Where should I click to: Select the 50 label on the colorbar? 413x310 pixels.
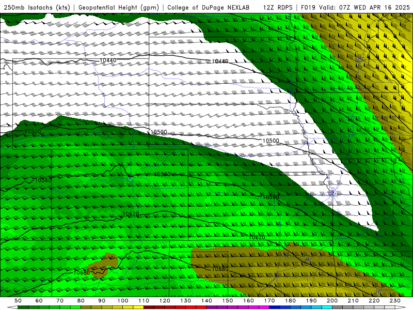click(x=18, y=301)
